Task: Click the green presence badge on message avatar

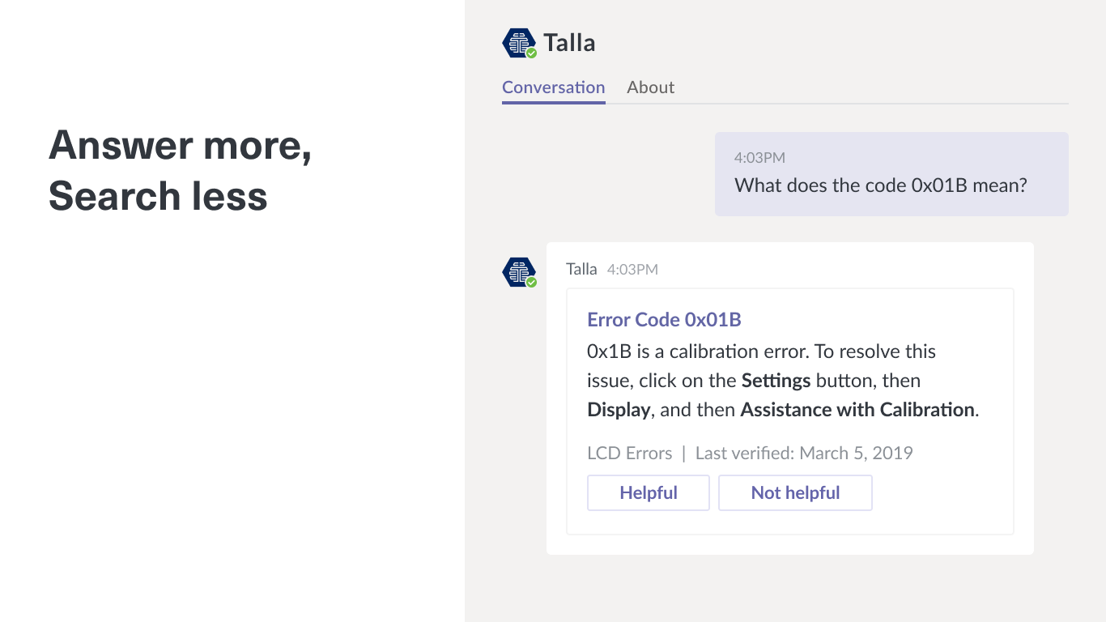Action: [531, 283]
